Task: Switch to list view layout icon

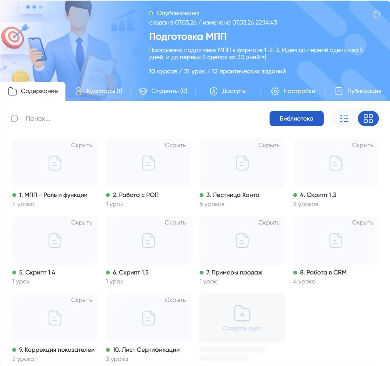Action: coord(344,118)
